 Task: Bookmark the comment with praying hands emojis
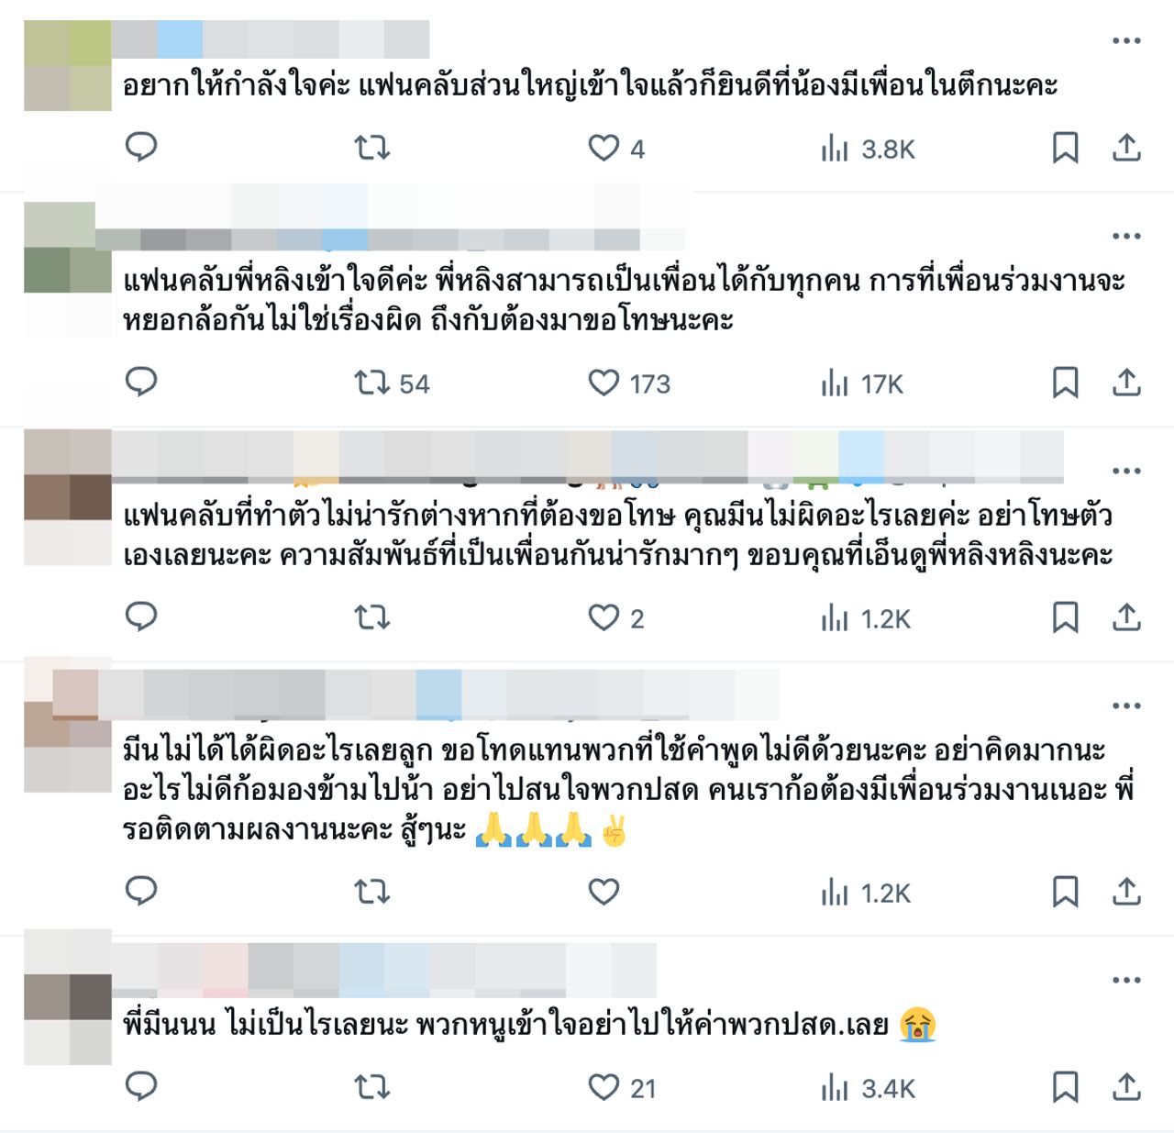(x=1065, y=891)
